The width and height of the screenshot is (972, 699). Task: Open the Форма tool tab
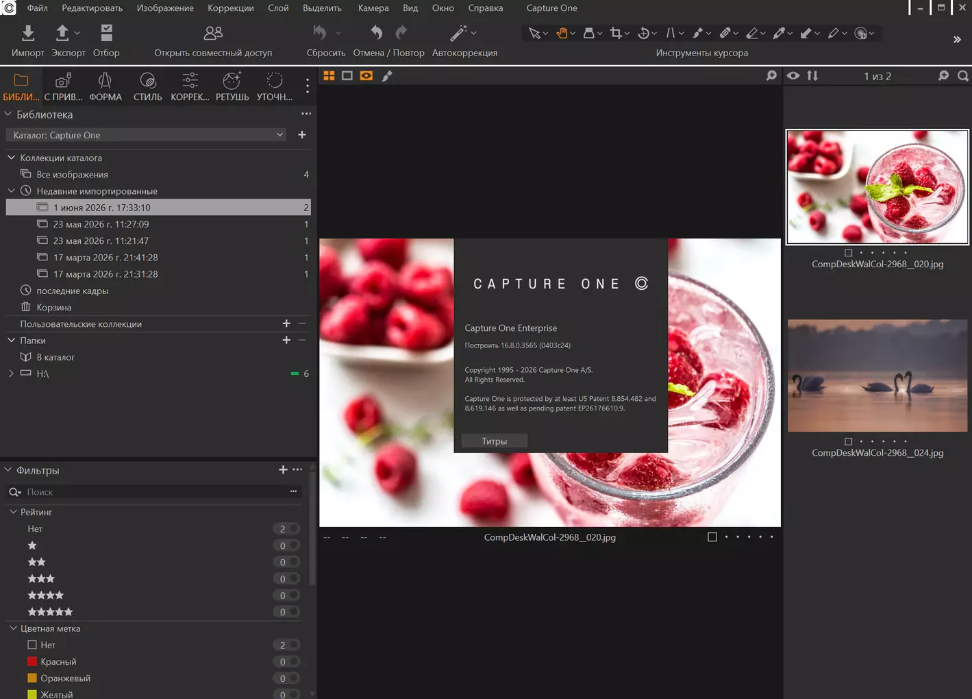(x=105, y=87)
